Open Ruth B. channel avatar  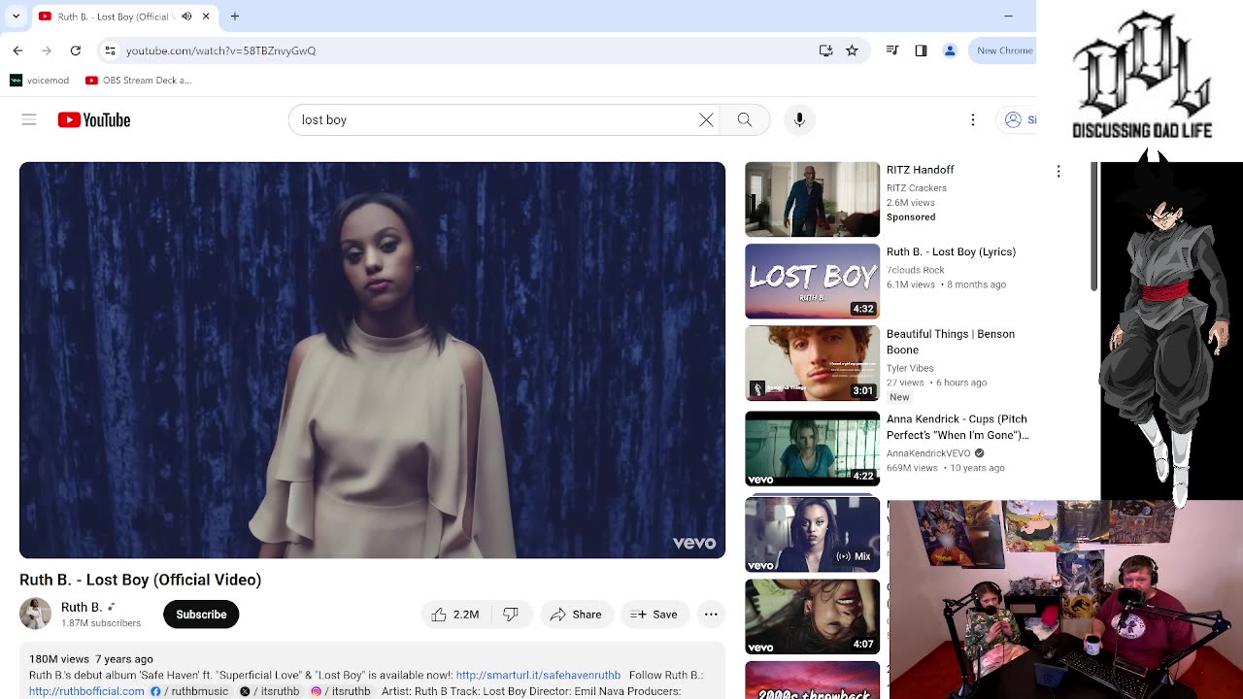click(x=35, y=614)
